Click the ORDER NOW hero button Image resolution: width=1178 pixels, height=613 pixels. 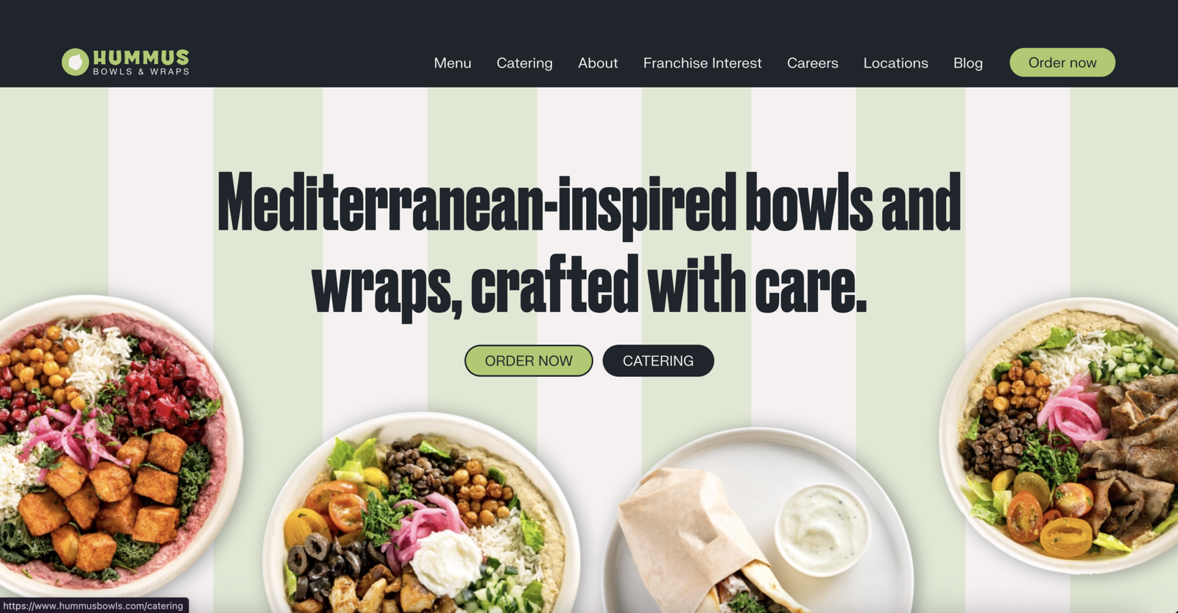[529, 361]
